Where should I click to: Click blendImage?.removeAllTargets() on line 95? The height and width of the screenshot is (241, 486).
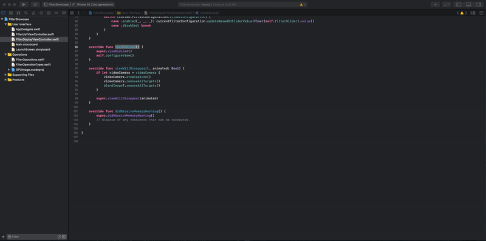coord(132,85)
